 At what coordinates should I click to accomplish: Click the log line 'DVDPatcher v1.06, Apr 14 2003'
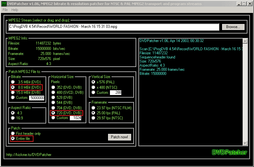click(x=172, y=41)
